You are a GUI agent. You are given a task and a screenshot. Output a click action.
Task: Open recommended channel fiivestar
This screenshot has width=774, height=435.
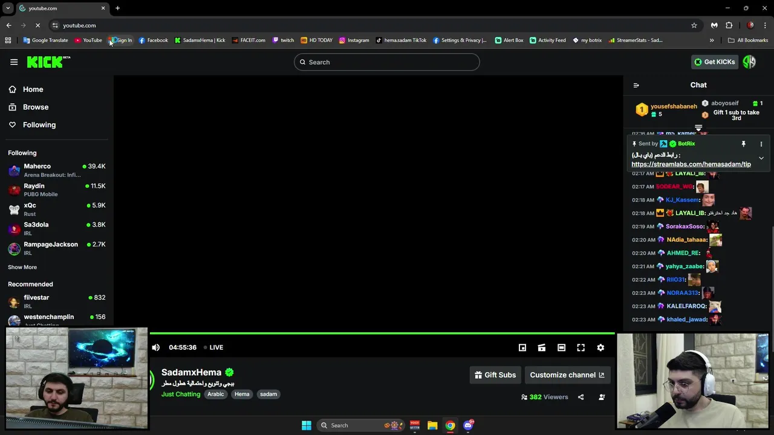coord(57,301)
